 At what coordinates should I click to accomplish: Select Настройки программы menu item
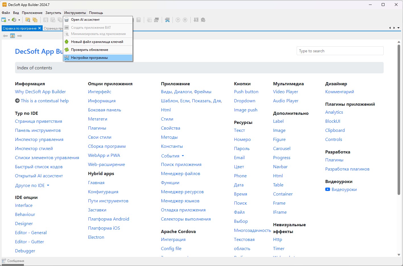click(89, 58)
